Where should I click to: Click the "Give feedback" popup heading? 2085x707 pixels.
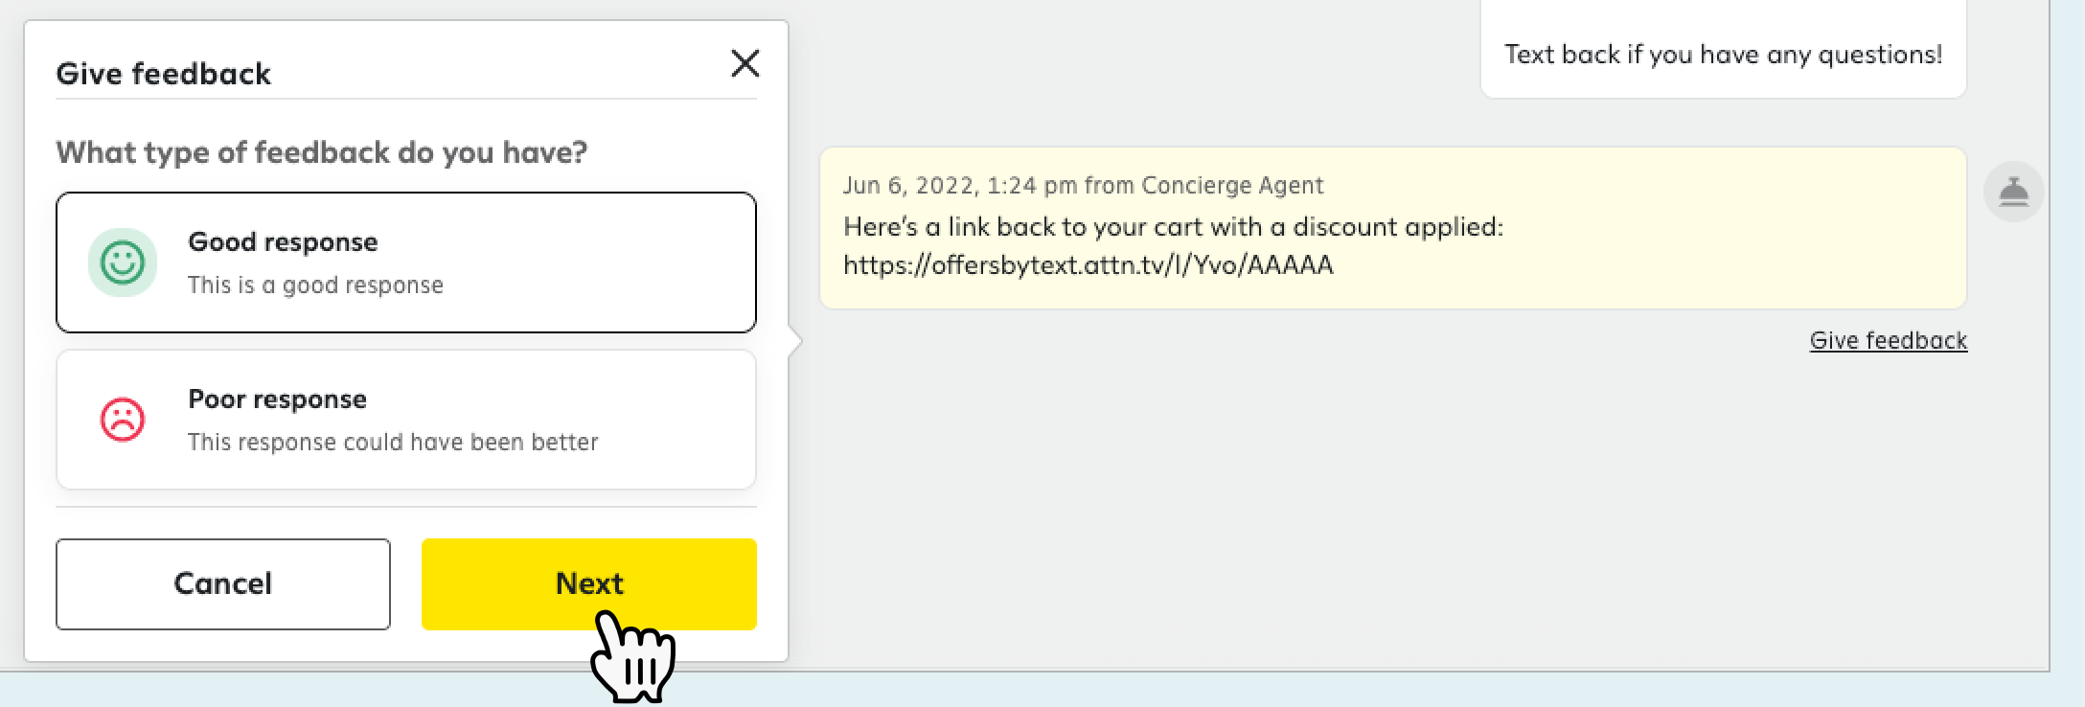163,74
